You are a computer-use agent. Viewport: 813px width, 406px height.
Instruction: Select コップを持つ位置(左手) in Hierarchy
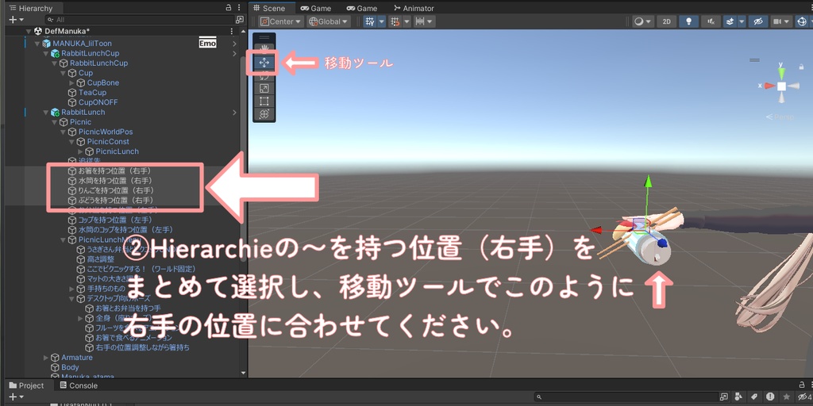pos(116,220)
